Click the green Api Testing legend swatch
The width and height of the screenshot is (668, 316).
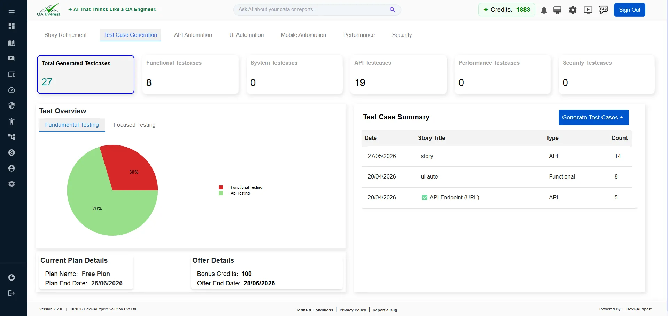point(221,193)
